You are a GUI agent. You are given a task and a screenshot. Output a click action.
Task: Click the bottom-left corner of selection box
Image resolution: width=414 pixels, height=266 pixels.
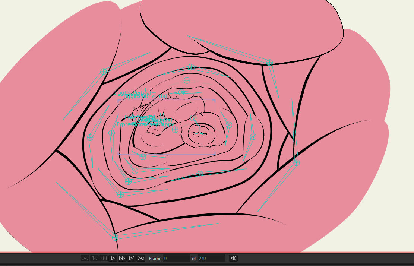118,153
